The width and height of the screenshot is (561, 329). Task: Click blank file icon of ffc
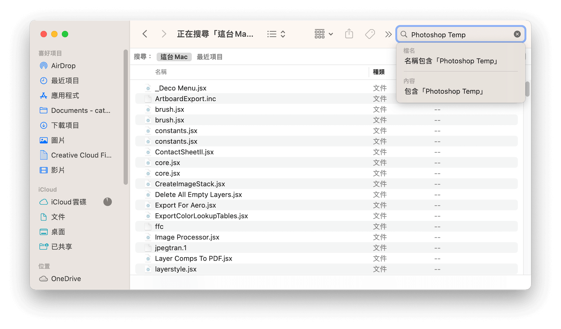[x=148, y=227]
